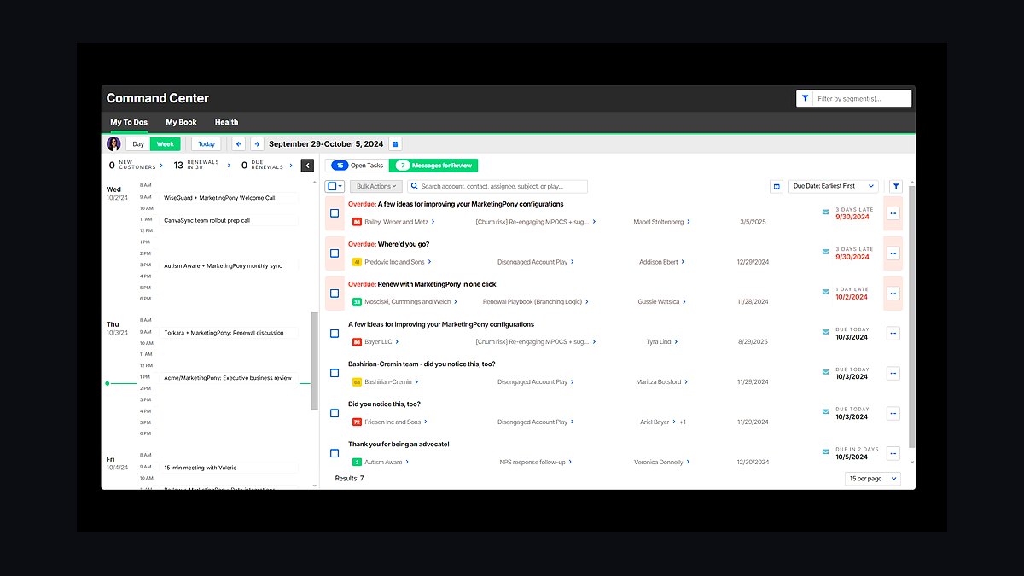Open the arrow next to the select-all checkbox
Screen dimensions: 1024x576
(340, 186)
